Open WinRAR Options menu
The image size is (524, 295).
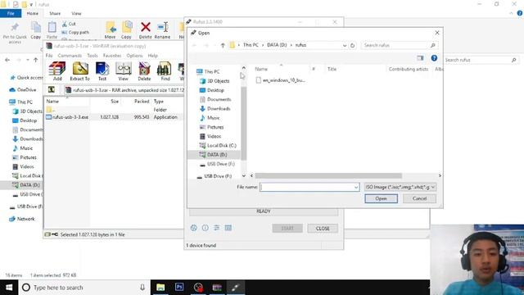134,56
